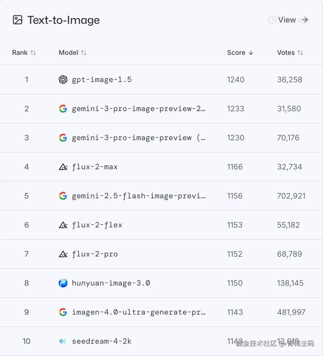Sort the table by Rank column
This screenshot has width=323, height=356.
(24, 53)
